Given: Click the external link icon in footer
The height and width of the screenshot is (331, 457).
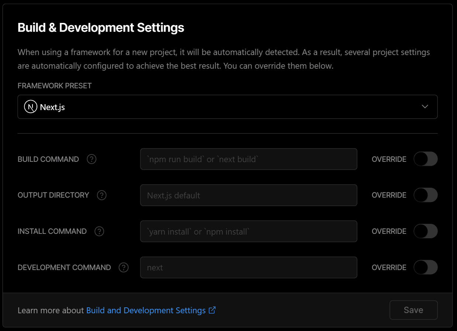Looking at the screenshot, I should click(x=212, y=310).
